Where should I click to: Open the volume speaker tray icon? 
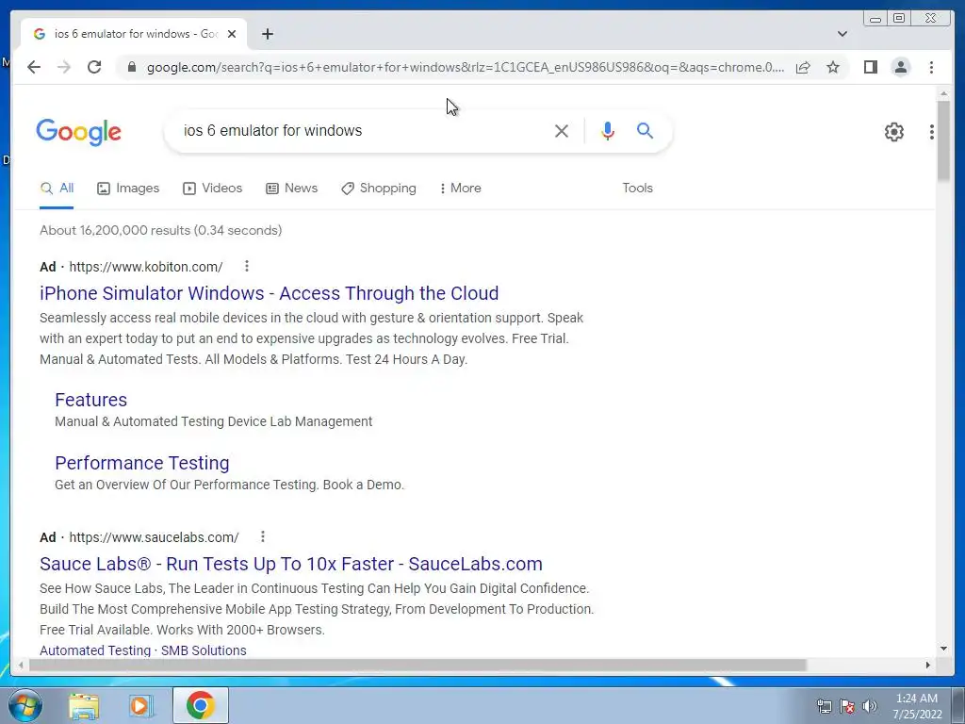[x=870, y=706]
